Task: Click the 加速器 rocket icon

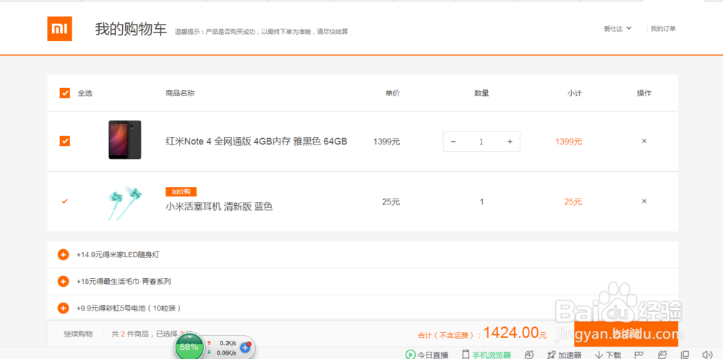Action: (x=551, y=355)
